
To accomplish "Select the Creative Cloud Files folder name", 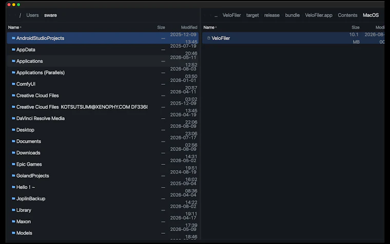I will 37,96.
